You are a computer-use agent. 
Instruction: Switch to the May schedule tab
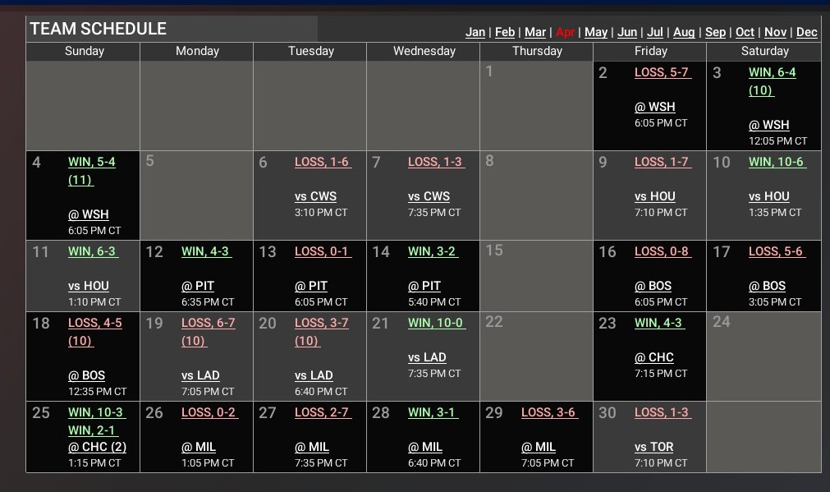click(x=595, y=32)
